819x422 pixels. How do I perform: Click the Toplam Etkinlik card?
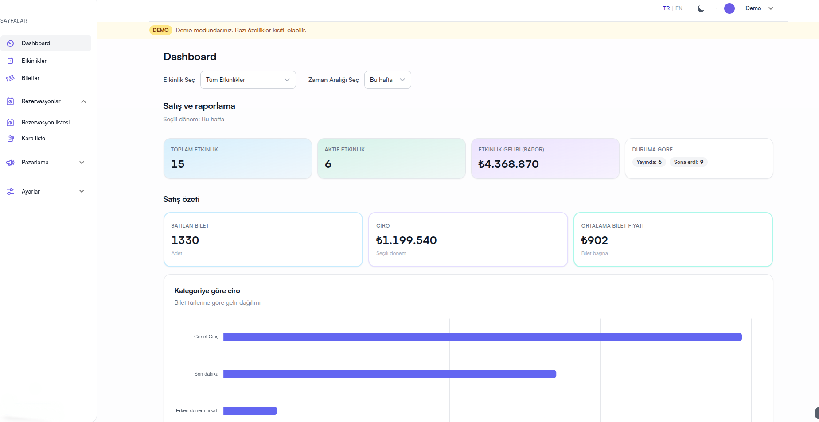click(238, 159)
